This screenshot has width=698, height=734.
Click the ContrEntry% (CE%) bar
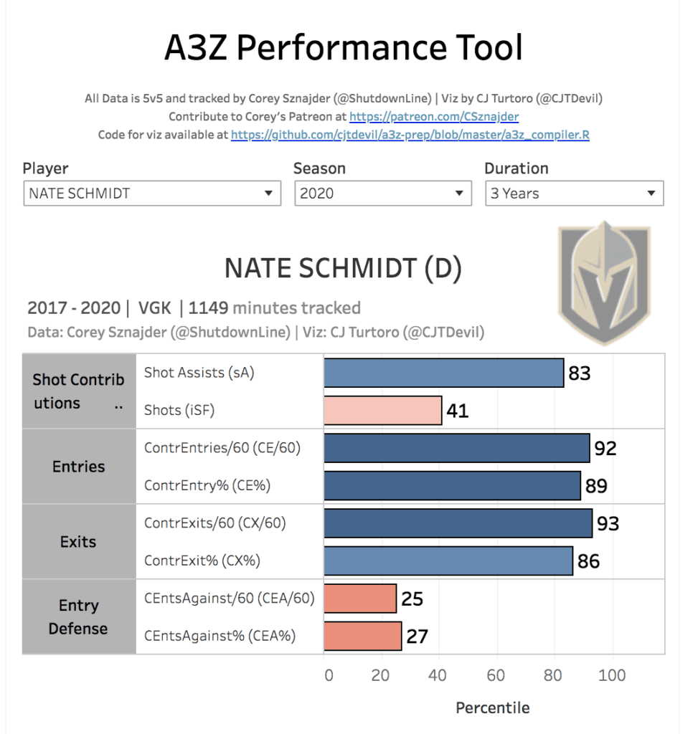452,485
